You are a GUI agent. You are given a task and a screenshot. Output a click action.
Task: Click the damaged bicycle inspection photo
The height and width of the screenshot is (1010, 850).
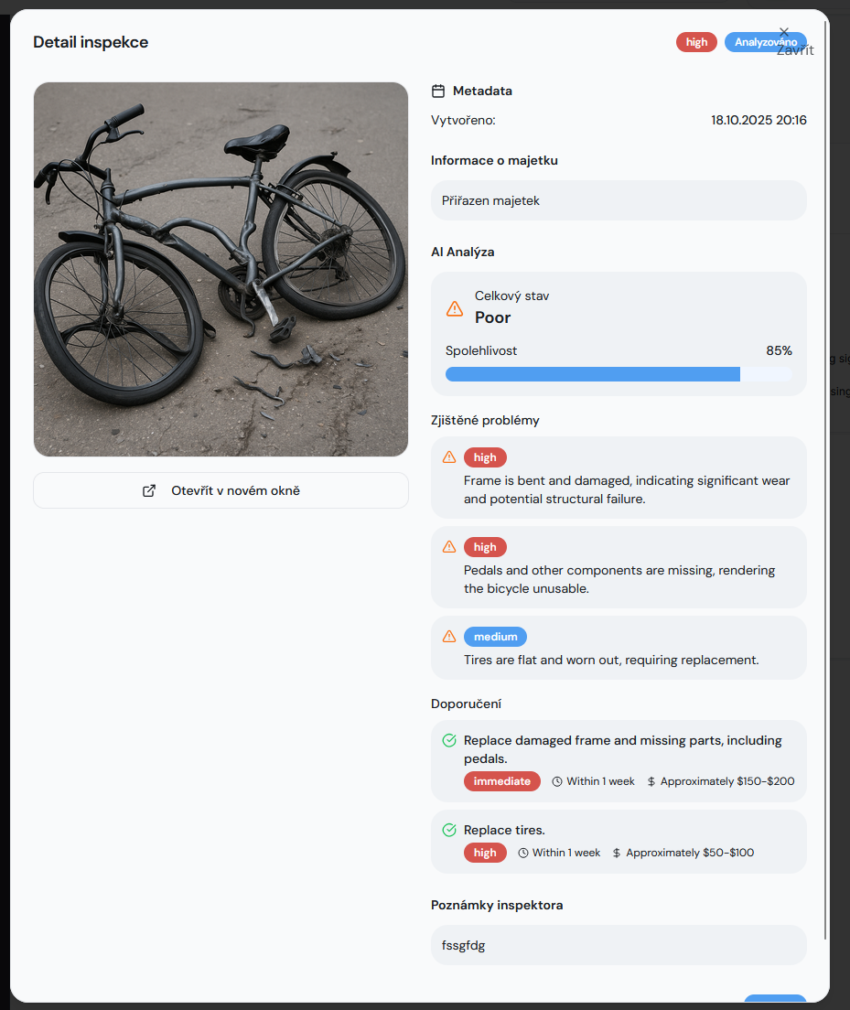click(221, 269)
